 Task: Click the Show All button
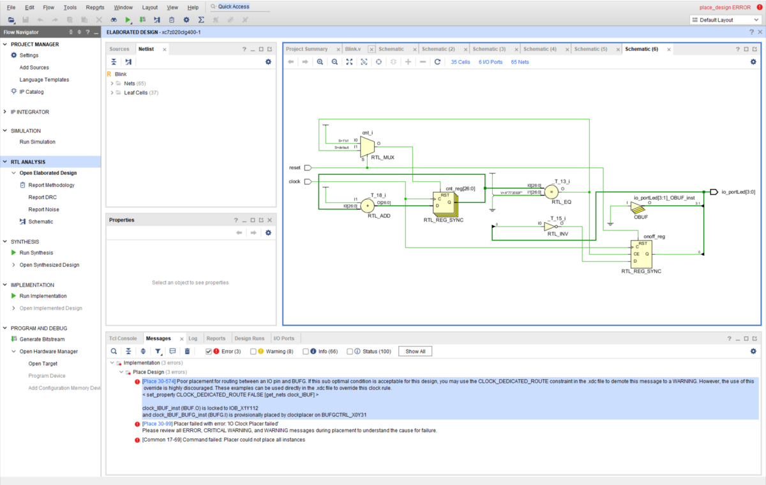coord(415,352)
